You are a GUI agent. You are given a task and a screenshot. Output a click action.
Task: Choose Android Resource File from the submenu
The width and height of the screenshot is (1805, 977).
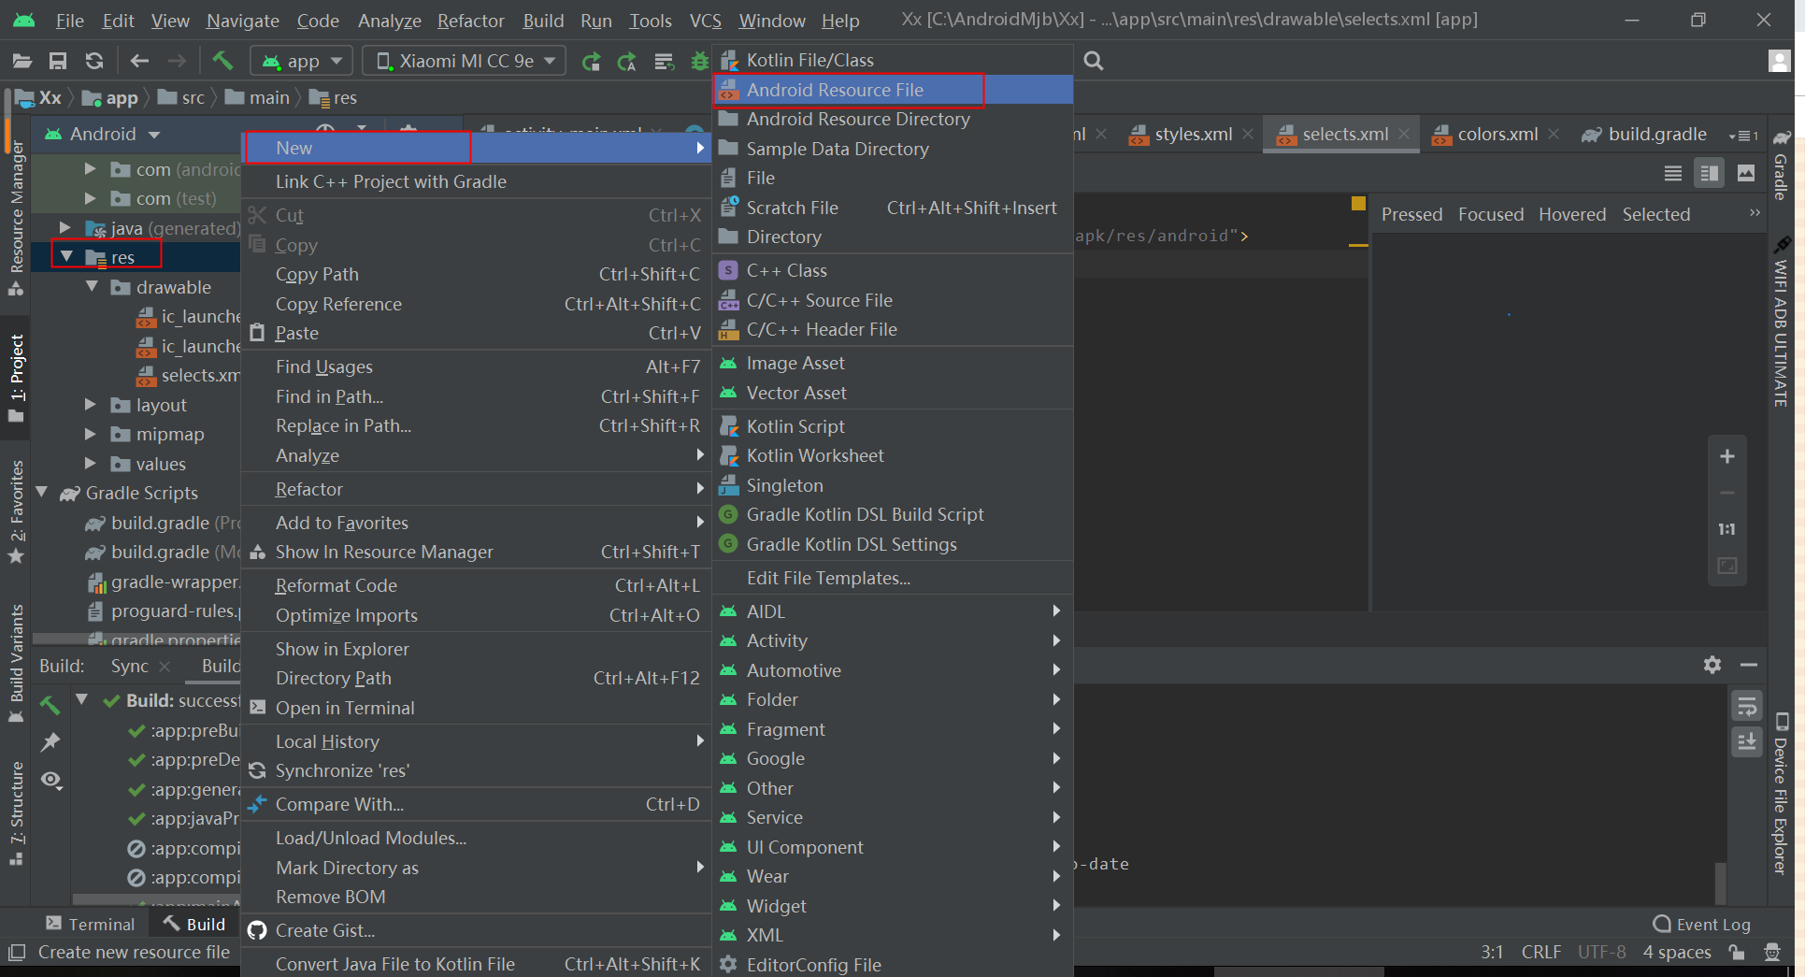[x=835, y=90]
